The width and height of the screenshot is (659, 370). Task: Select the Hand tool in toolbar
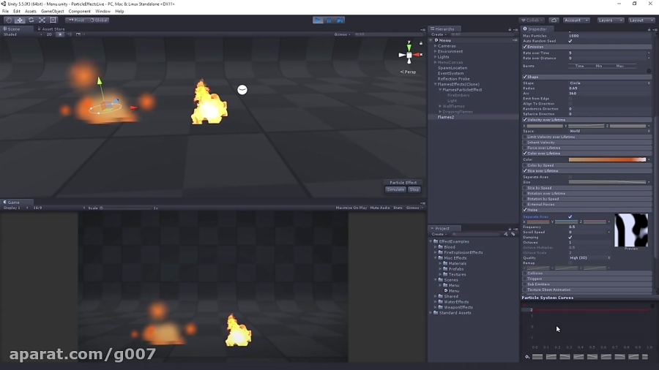pyautogui.click(x=9, y=20)
